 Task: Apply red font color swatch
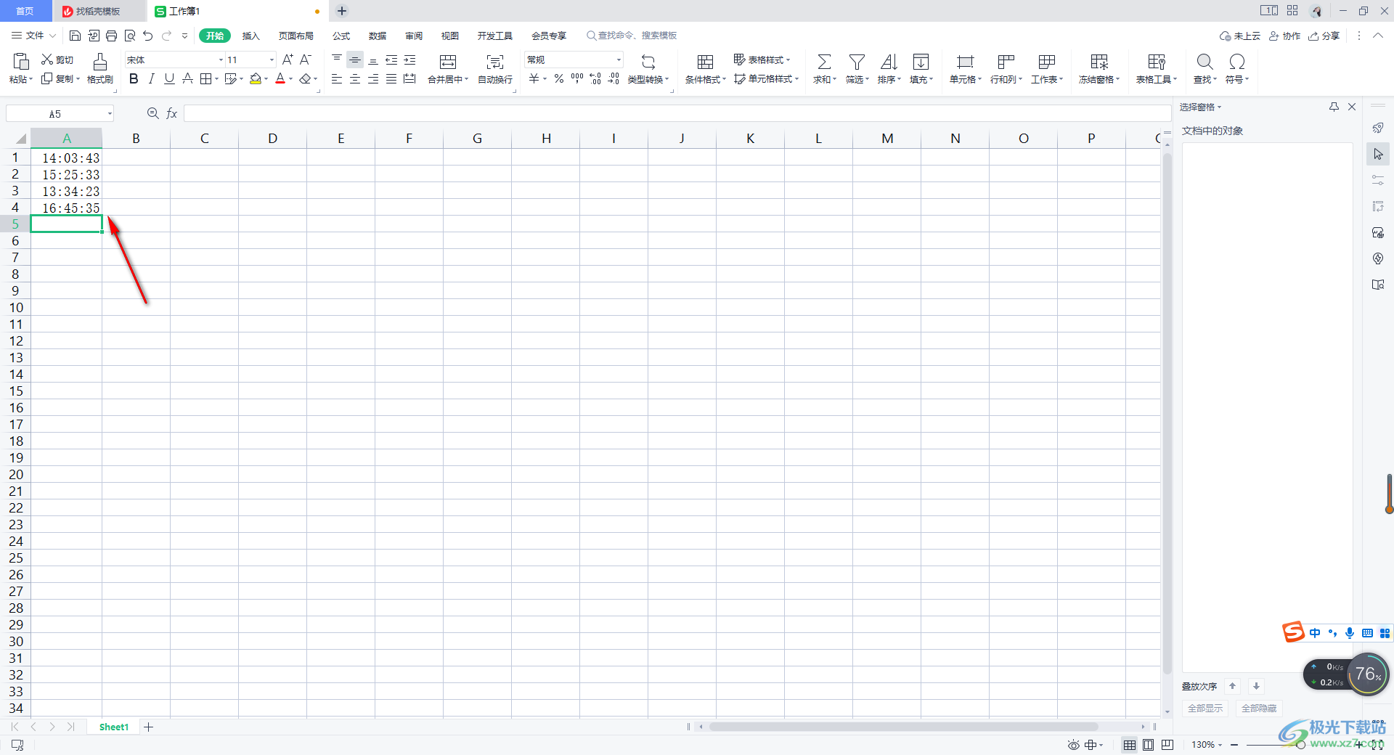click(280, 78)
